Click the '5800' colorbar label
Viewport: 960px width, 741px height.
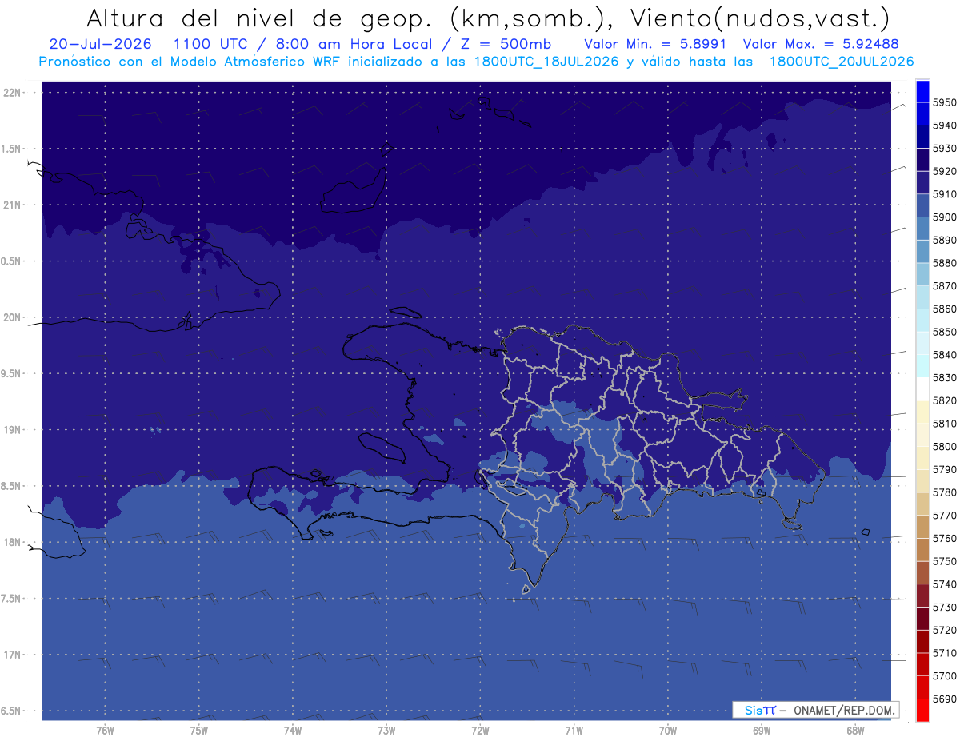click(945, 447)
